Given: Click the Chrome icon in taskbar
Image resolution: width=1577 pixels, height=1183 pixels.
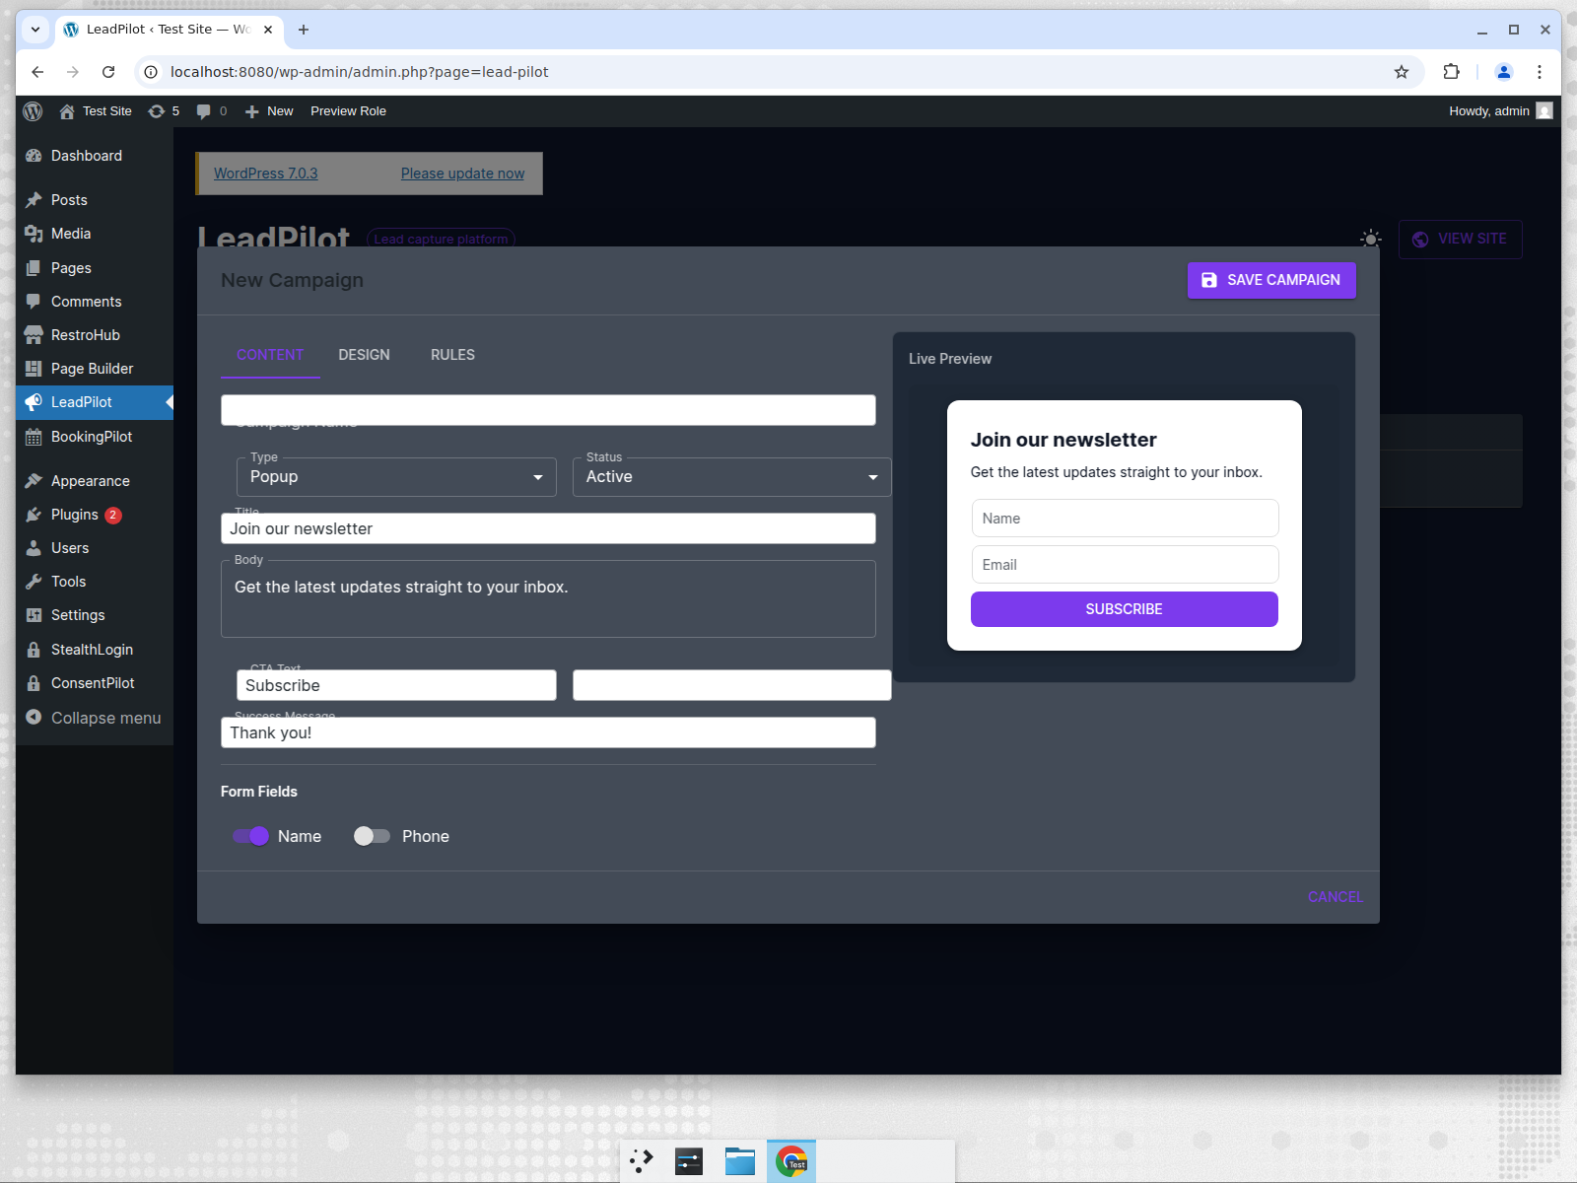Looking at the screenshot, I should pyautogui.click(x=791, y=1161).
